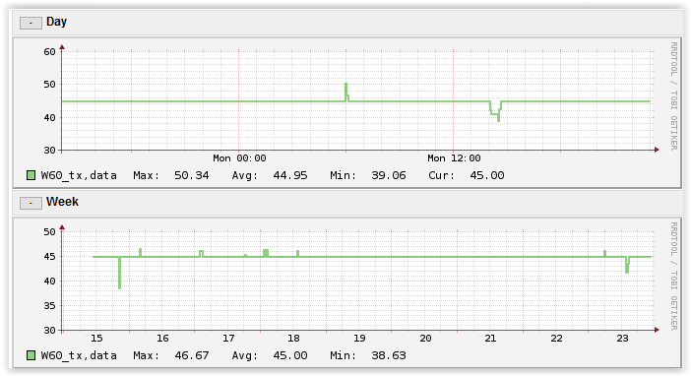Click the day 19 label on Week axis

(359, 339)
